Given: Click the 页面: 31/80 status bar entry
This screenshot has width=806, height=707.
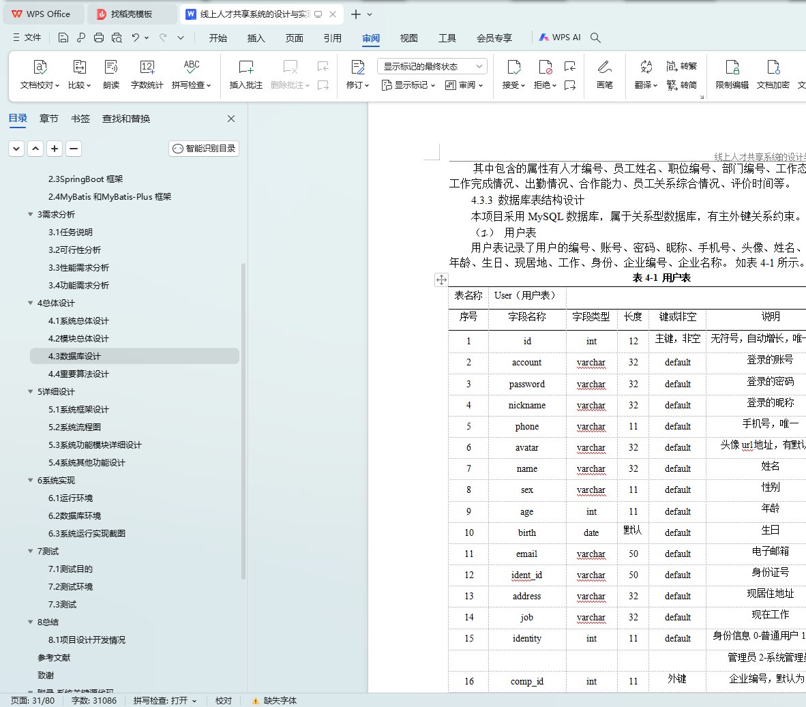Looking at the screenshot, I should (x=33, y=700).
